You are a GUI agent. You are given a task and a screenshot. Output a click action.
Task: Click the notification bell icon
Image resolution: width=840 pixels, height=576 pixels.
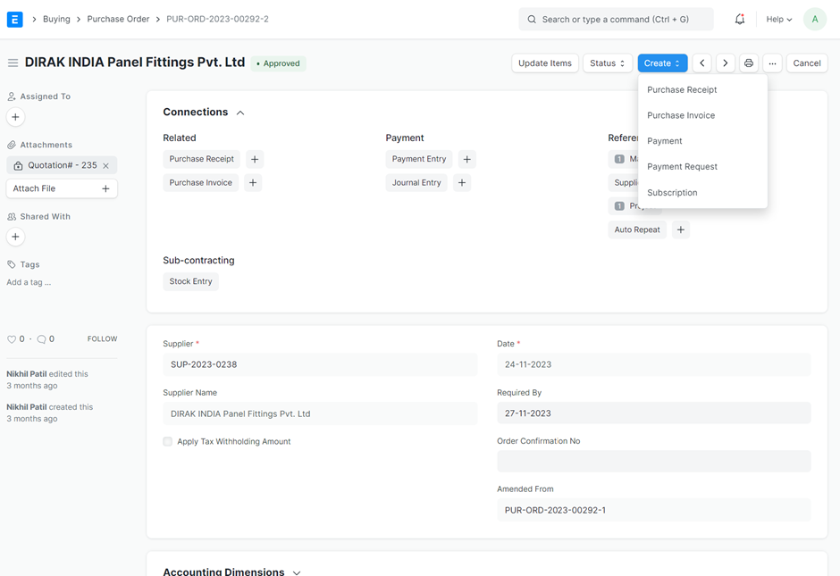click(x=740, y=19)
